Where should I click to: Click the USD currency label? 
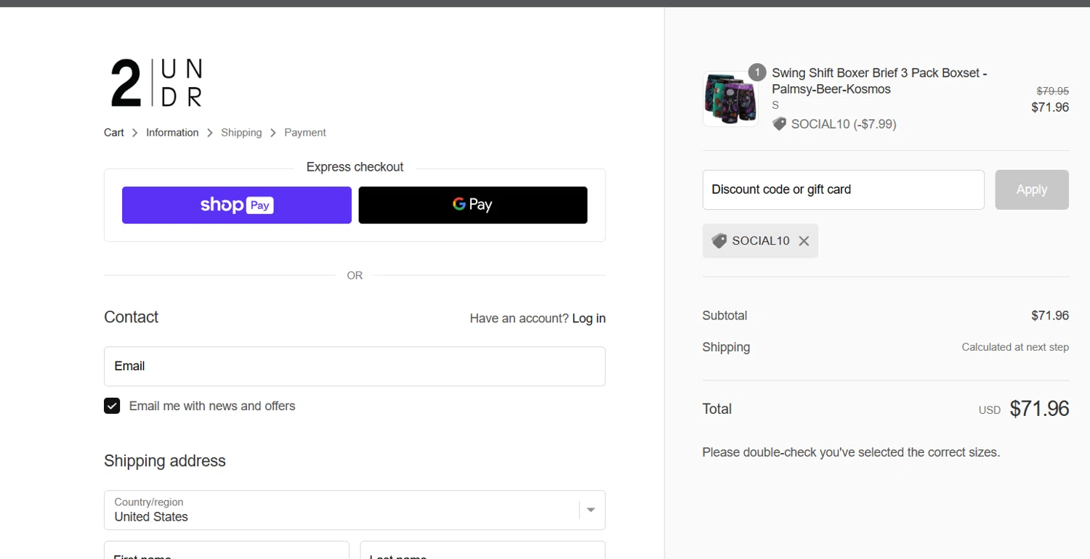tap(990, 410)
